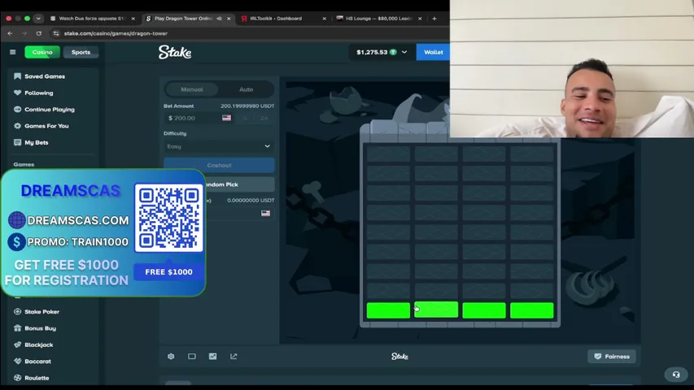
Task: Open the Fairness panel
Action: [612, 357]
